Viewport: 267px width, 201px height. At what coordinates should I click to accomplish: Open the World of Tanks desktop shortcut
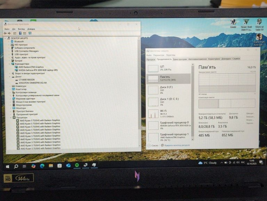[x=259, y=25]
